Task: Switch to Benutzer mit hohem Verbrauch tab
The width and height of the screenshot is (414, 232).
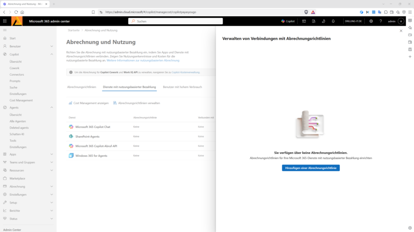Action: click(x=183, y=87)
